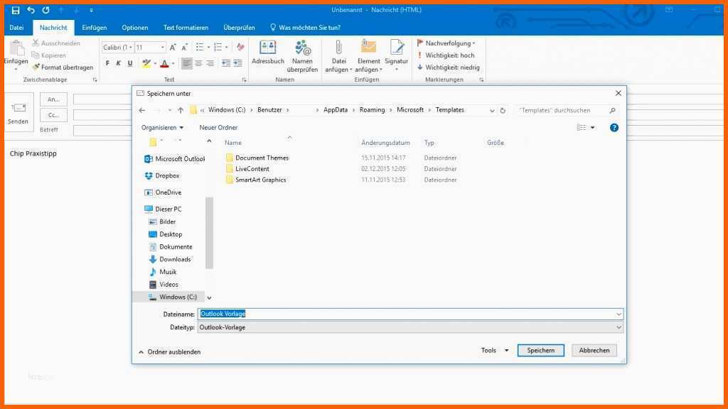Image resolution: width=728 pixels, height=409 pixels.
Task: Expand the Dateiname history dropdown arrow
Action: (x=619, y=314)
